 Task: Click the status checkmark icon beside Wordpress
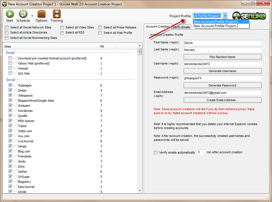tap(15, 110)
